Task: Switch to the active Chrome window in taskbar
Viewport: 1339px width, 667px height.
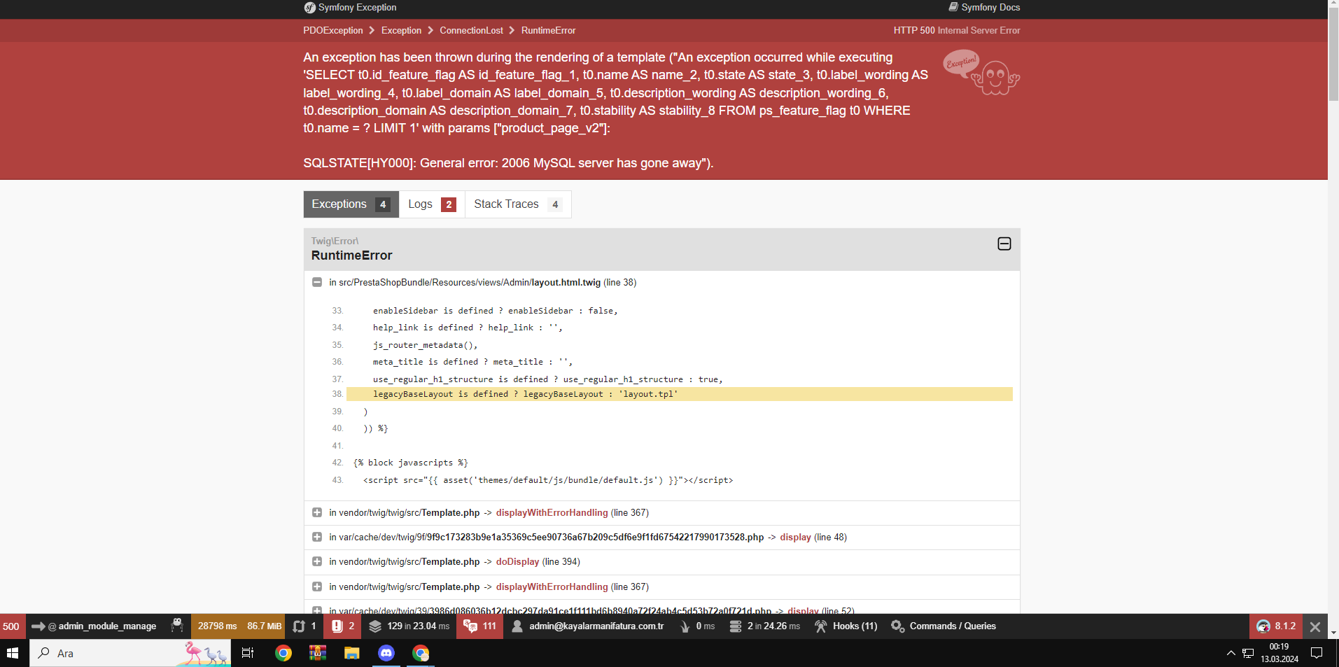Action: [421, 653]
